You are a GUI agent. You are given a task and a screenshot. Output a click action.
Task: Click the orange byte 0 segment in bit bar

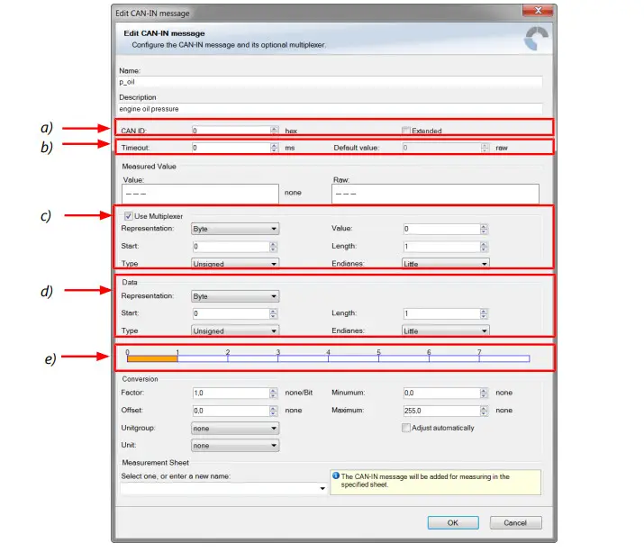[x=152, y=358]
